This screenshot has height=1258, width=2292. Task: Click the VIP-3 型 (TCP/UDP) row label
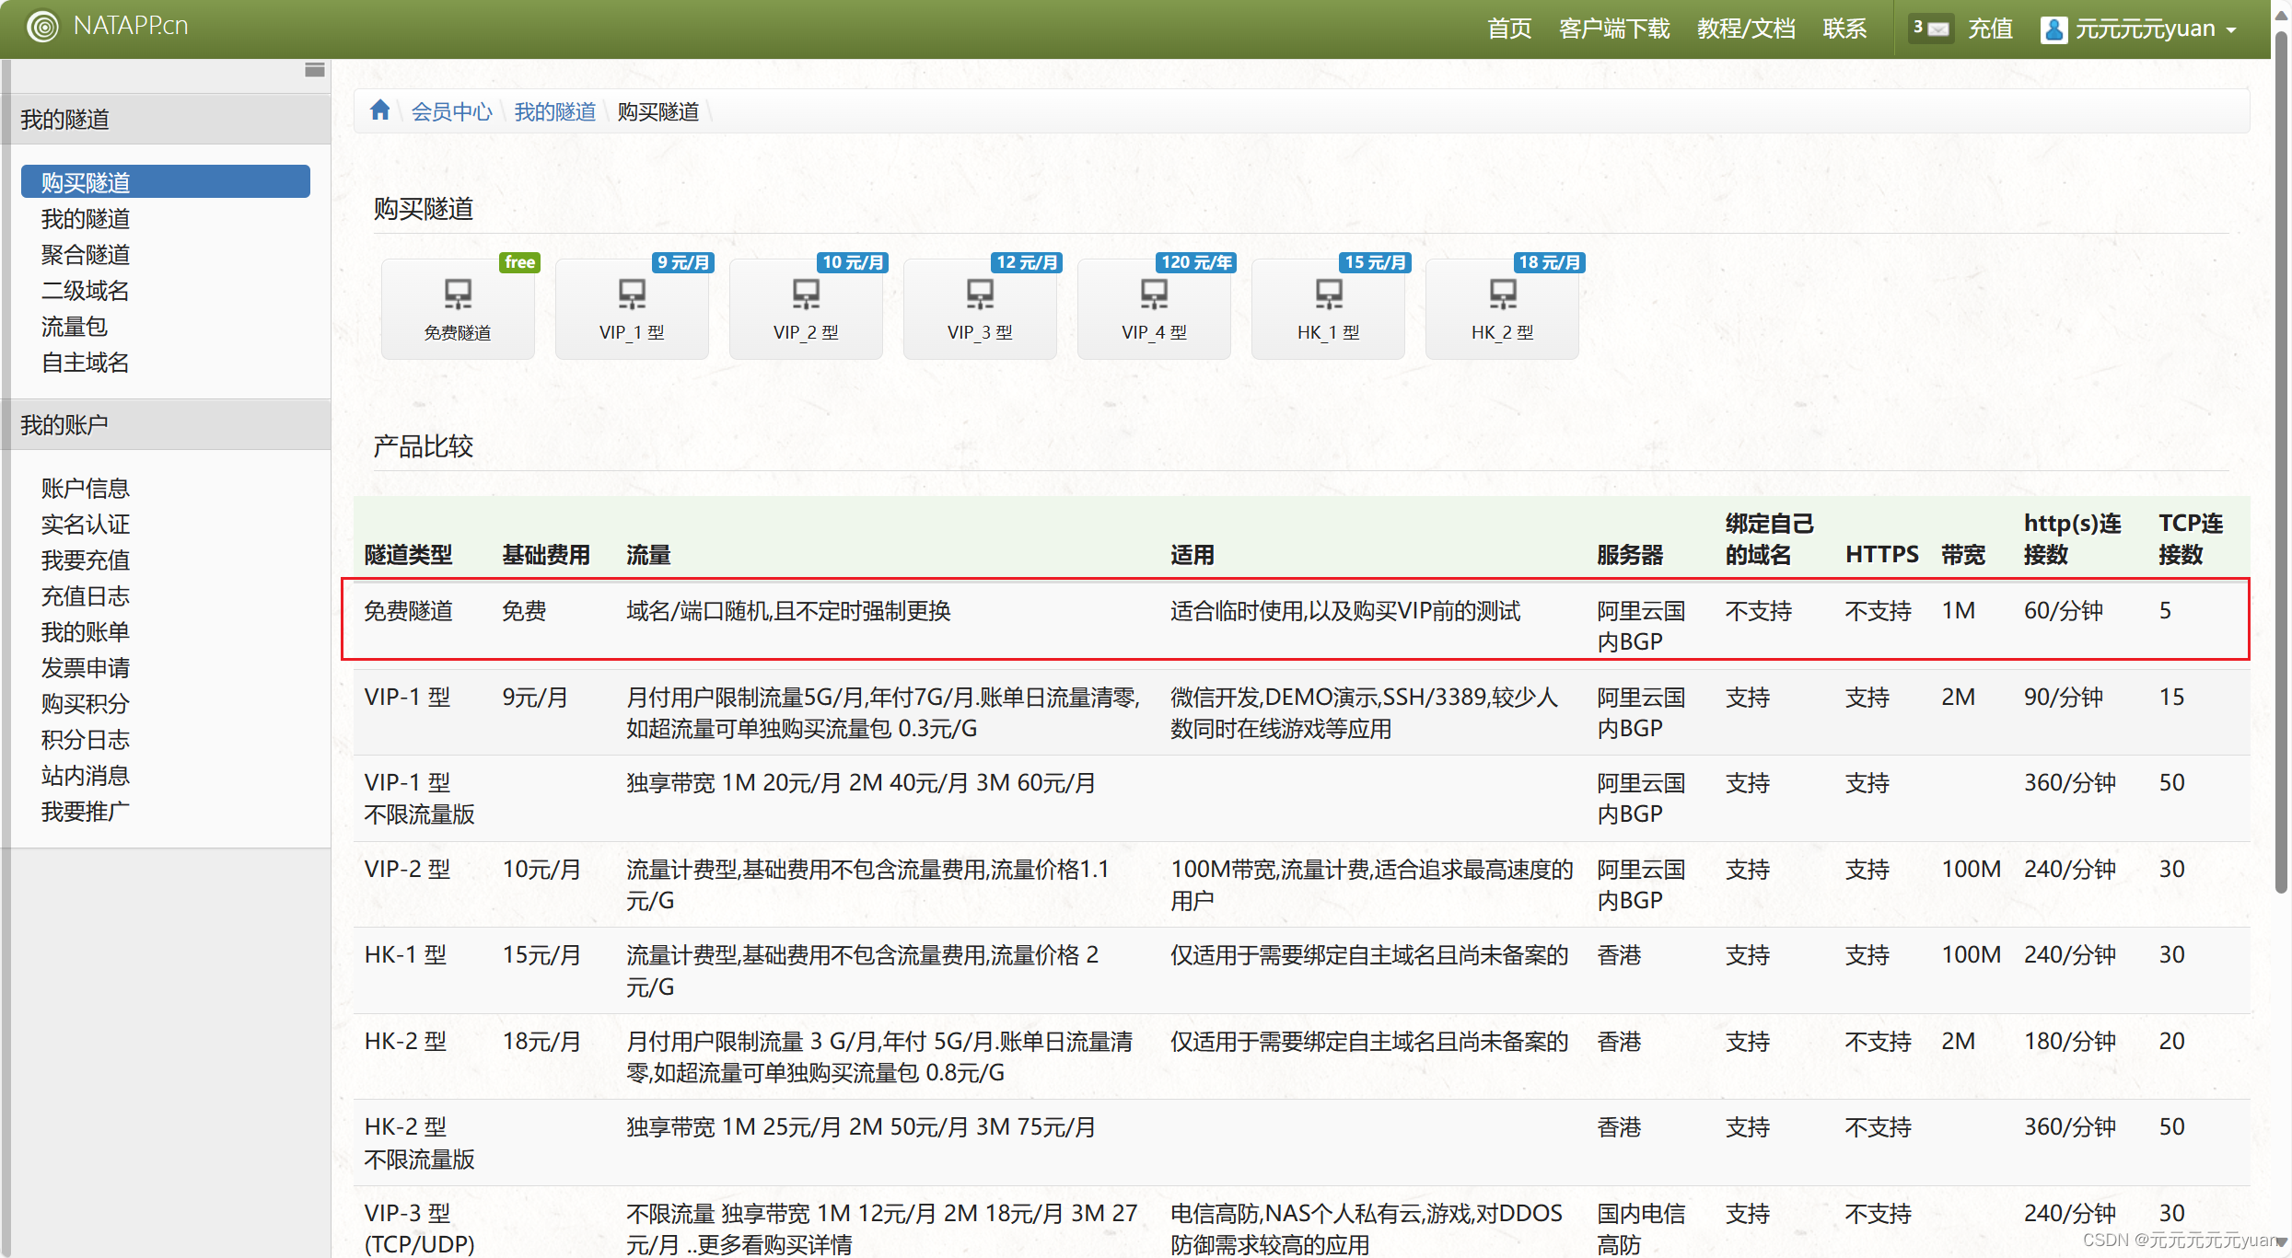pyautogui.click(x=420, y=1229)
